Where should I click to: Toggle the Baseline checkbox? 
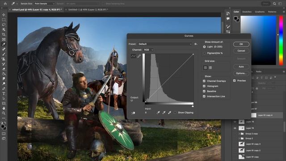pyautogui.click(x=204, y=91)
